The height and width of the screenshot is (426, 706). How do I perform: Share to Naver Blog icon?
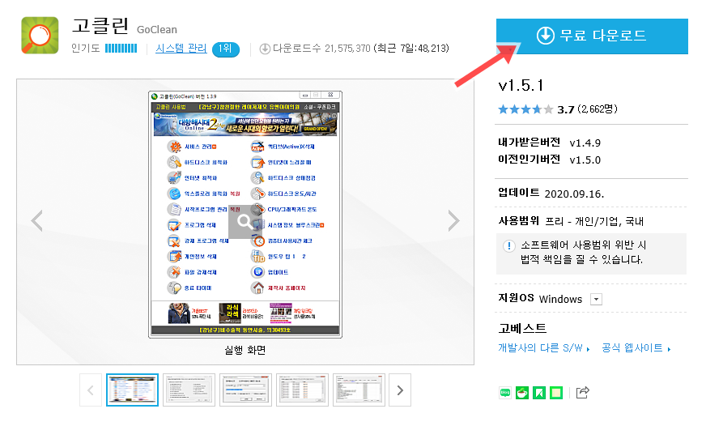[x=505, y=393]
